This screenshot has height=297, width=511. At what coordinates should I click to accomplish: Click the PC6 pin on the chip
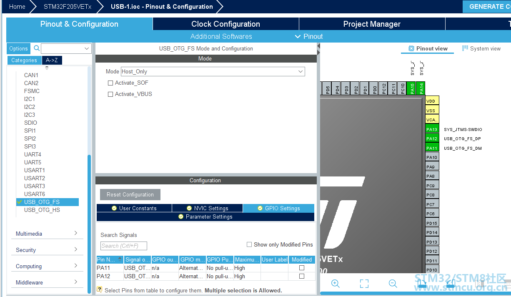tap(432, 214)
